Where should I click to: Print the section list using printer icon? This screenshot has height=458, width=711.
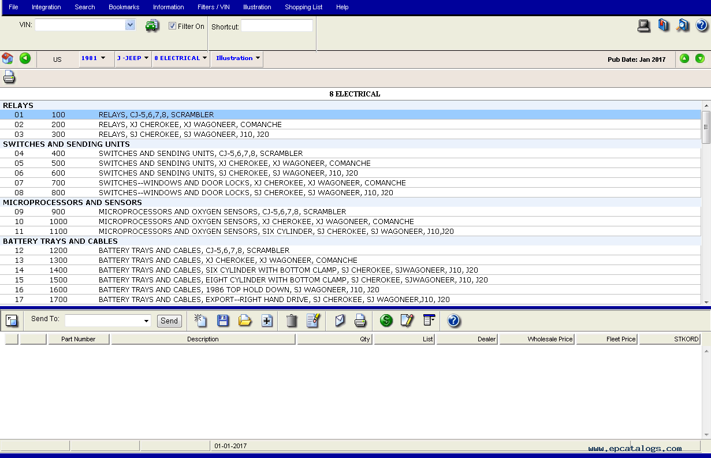9,77
